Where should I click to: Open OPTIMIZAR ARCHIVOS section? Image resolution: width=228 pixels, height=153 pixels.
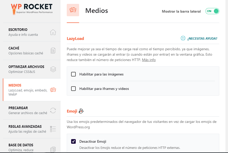[x=32, y=69]
